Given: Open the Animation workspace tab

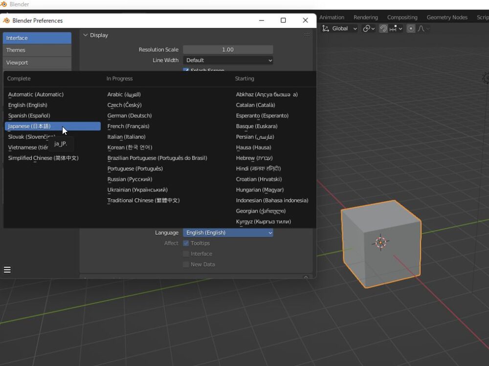Looking at the screenshot, I should [x=332, y=18].
